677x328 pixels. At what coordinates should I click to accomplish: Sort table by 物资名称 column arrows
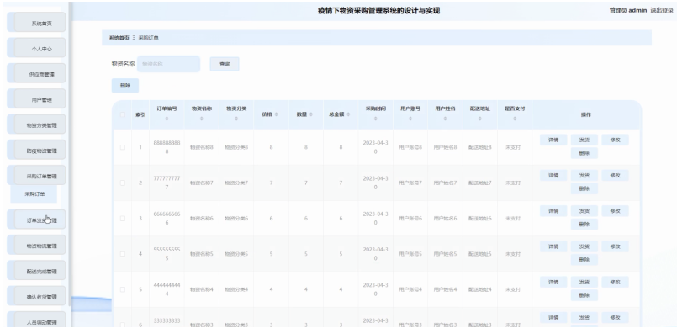[202, 119]
